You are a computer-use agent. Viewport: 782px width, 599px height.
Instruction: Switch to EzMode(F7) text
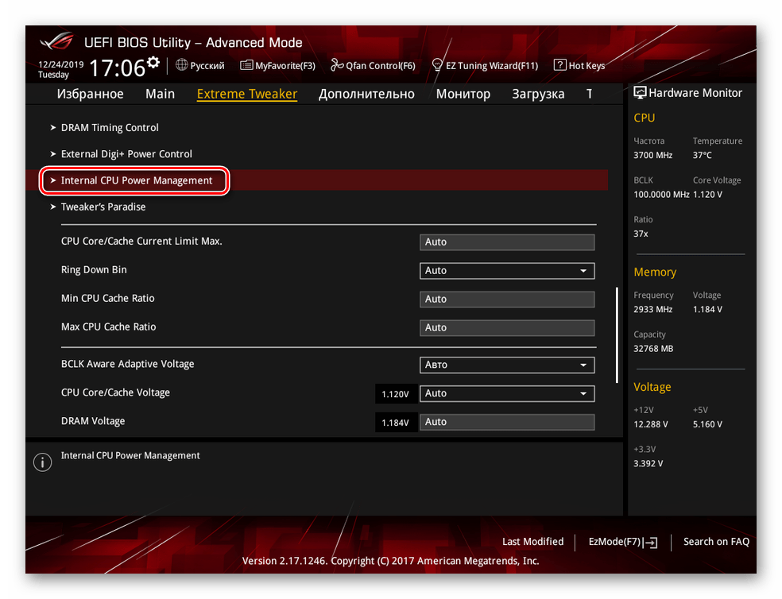(x=614, y=542)
